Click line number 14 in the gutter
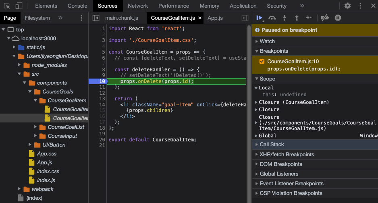 tap(102, 104)
